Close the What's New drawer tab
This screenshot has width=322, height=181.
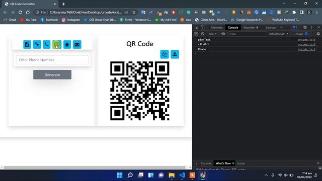(x=233, y=163)
